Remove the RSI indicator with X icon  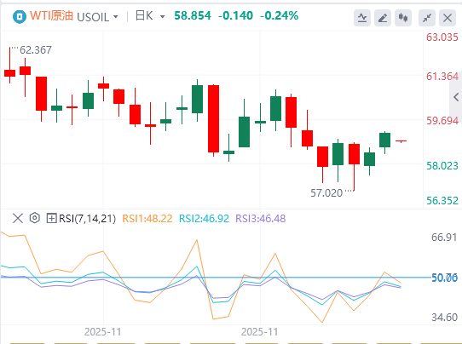(x=18, y=218)
